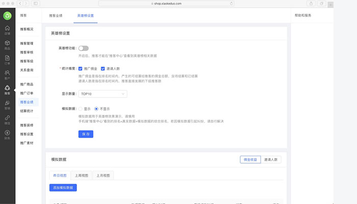Enable the 英雄榜功能 toggle switch
Screen dimensions: 357x204
click(x=84, y=48)
